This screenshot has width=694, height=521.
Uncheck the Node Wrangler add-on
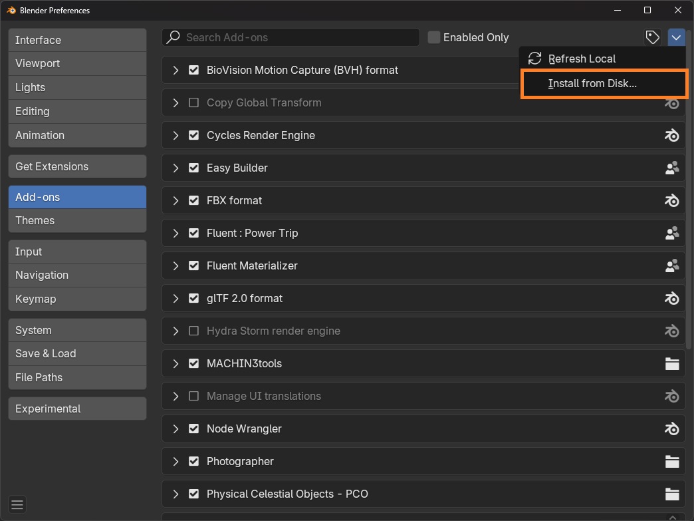tap(193, 429)
